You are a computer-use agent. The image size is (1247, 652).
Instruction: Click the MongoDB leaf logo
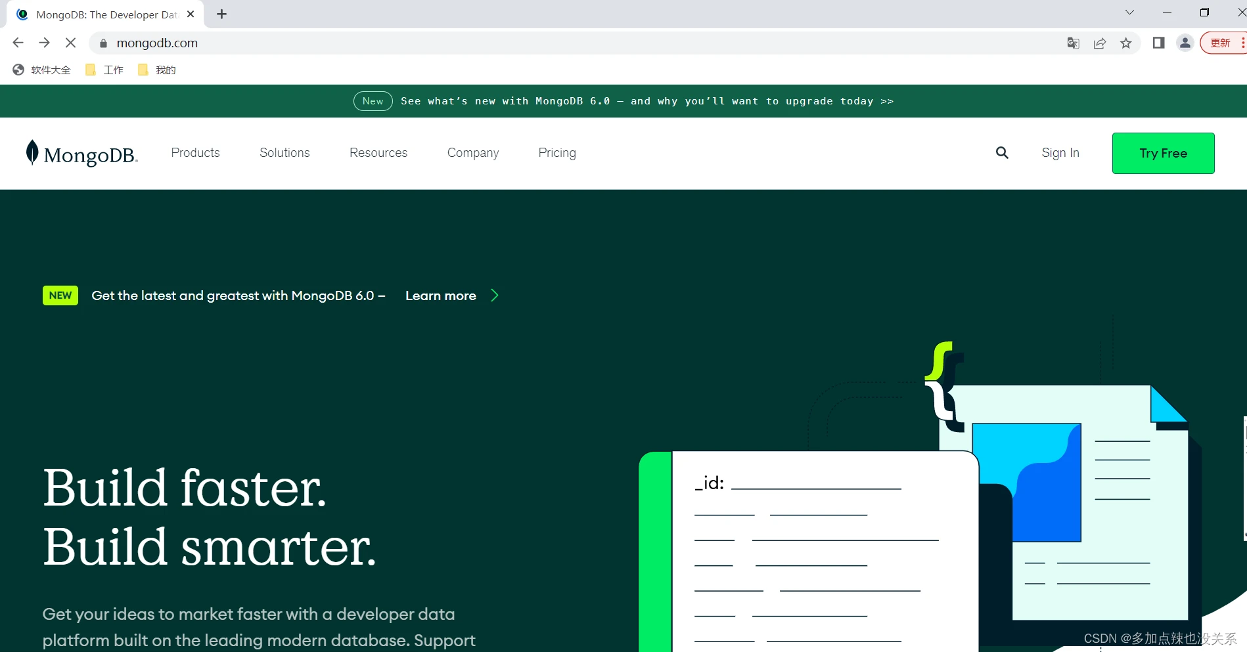pyautogui.click(x=32, y=152)
